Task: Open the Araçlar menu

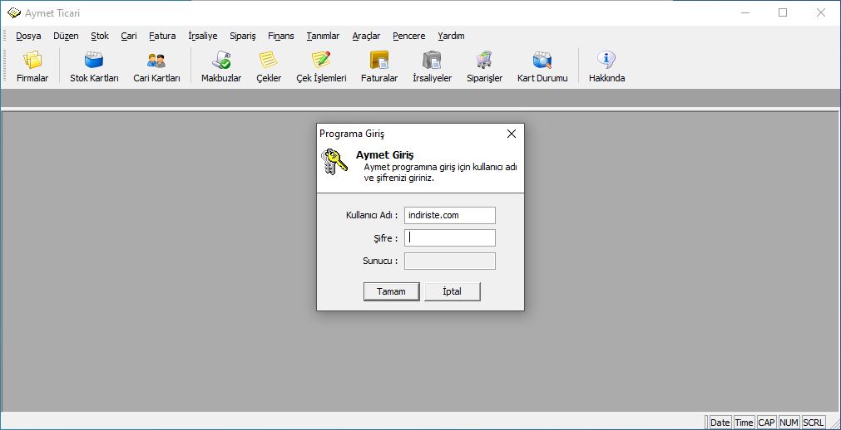Action: [x=366, y=36]
